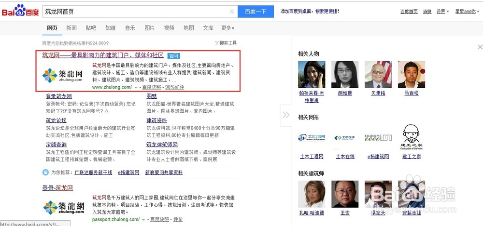
Task: Click the 90%好评 rating link
Action: pos(175,87)
